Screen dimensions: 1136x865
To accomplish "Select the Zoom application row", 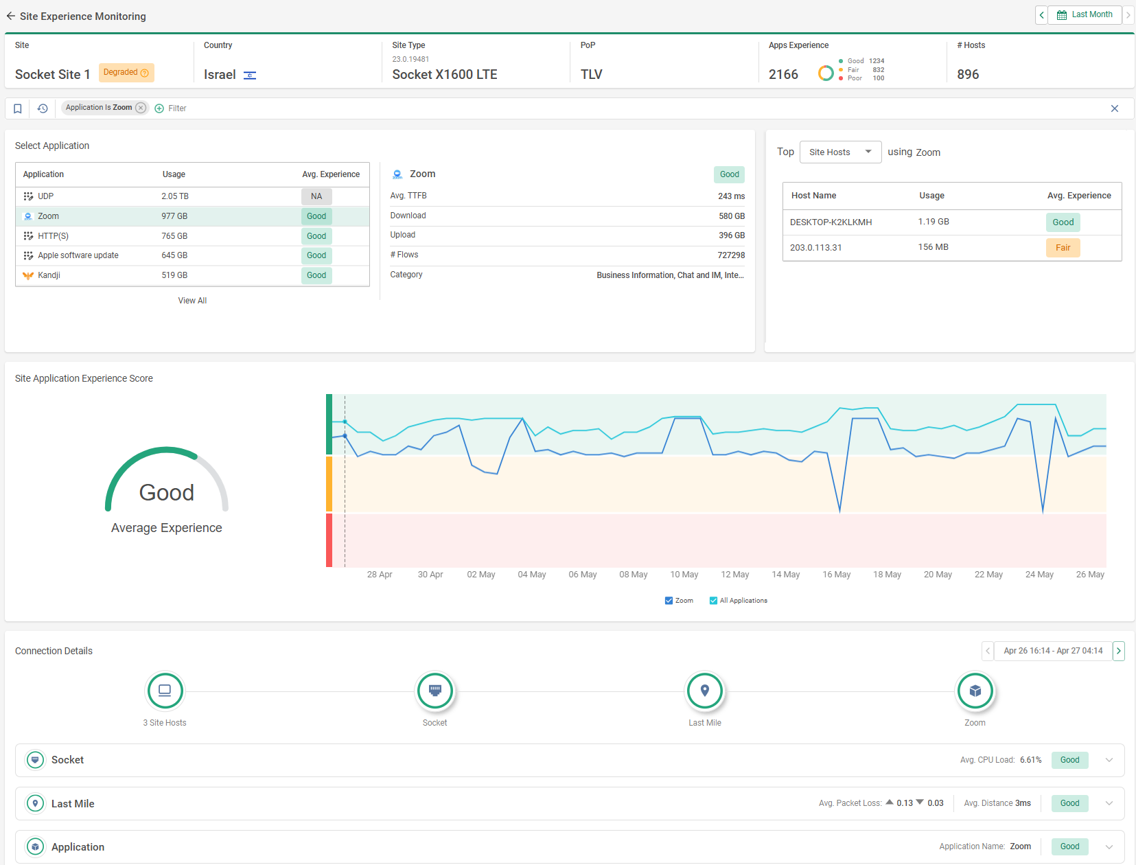I will coord(192,216).
